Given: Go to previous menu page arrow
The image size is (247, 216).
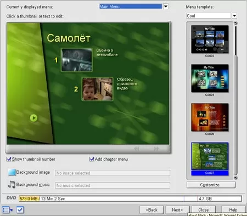Looking at the screenshot, I should tap(137, 149).
